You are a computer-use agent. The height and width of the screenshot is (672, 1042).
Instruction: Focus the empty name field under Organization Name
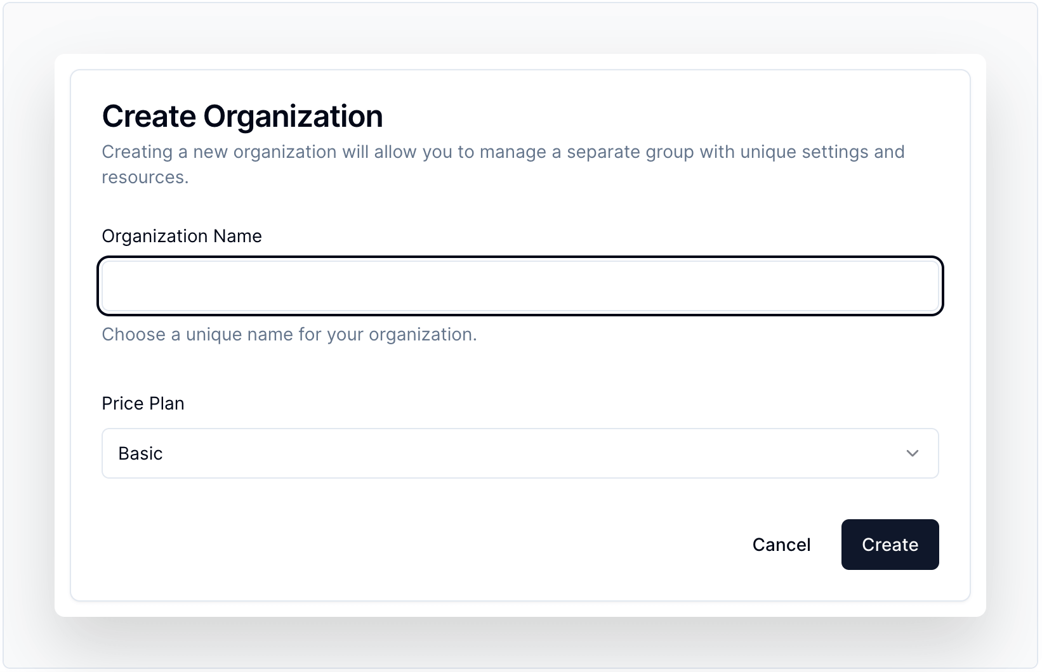[x=520, y=286]
